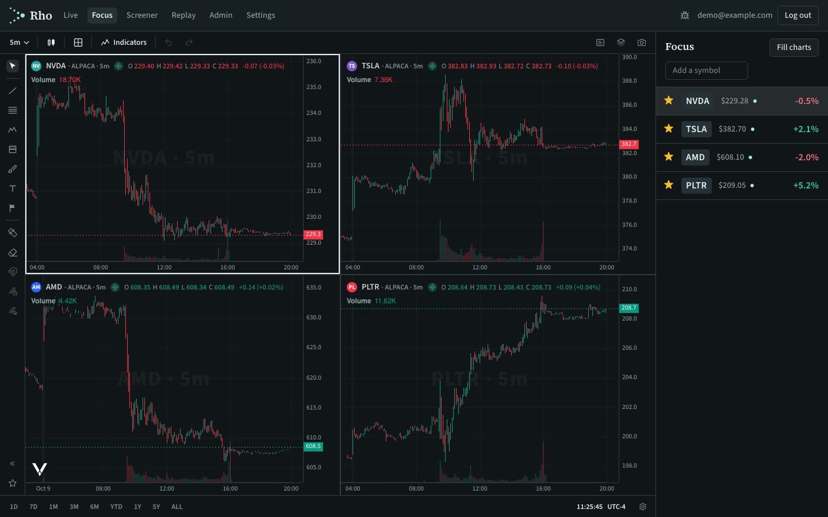
Task: Take a chart snapshot with camera icon
Action: pyautogui.click(x=642, y=43)
